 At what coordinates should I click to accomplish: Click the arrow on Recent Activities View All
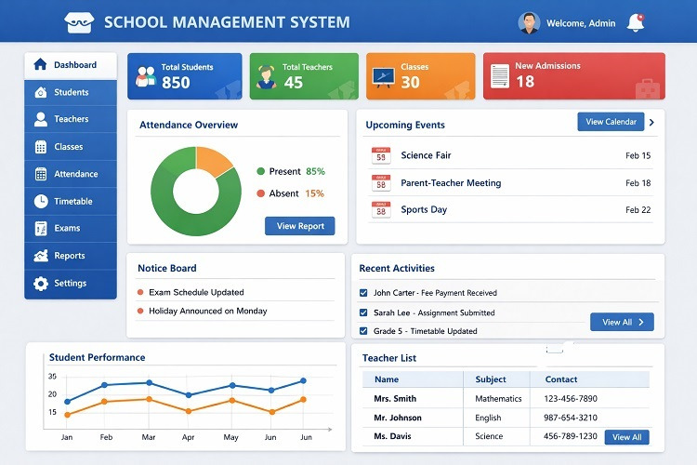[x=641, y=322]
